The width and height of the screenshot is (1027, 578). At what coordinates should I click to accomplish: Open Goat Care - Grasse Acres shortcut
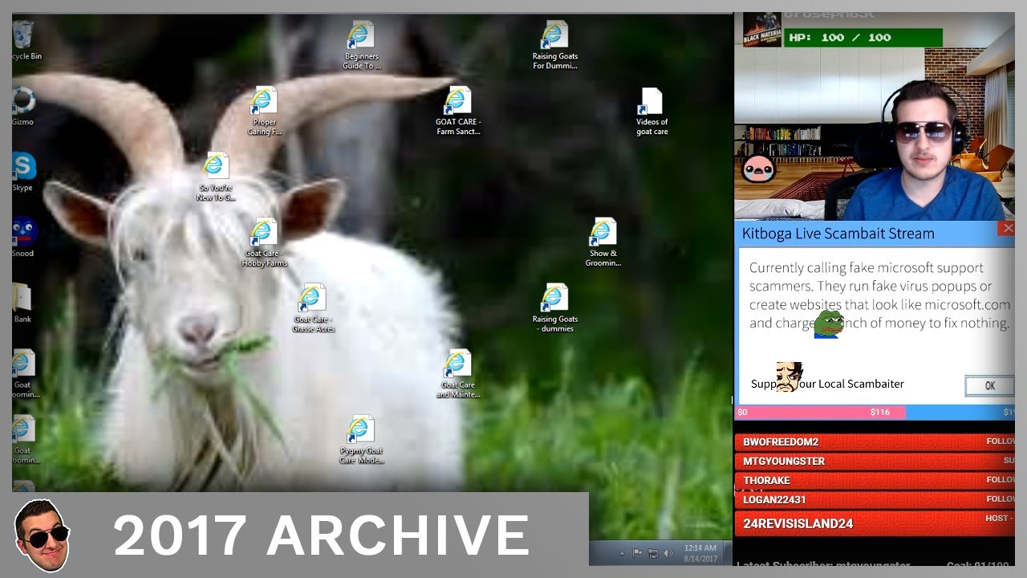(313, 309)
